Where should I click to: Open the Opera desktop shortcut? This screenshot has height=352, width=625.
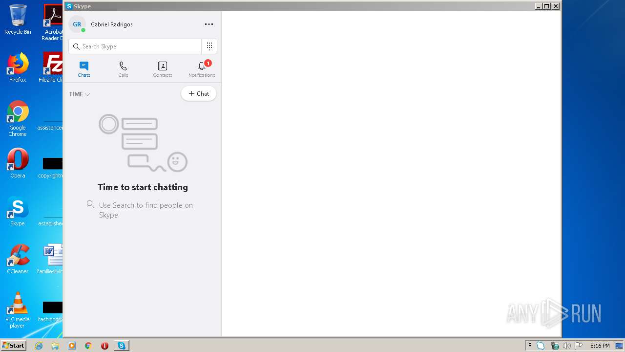coord(18,163)
